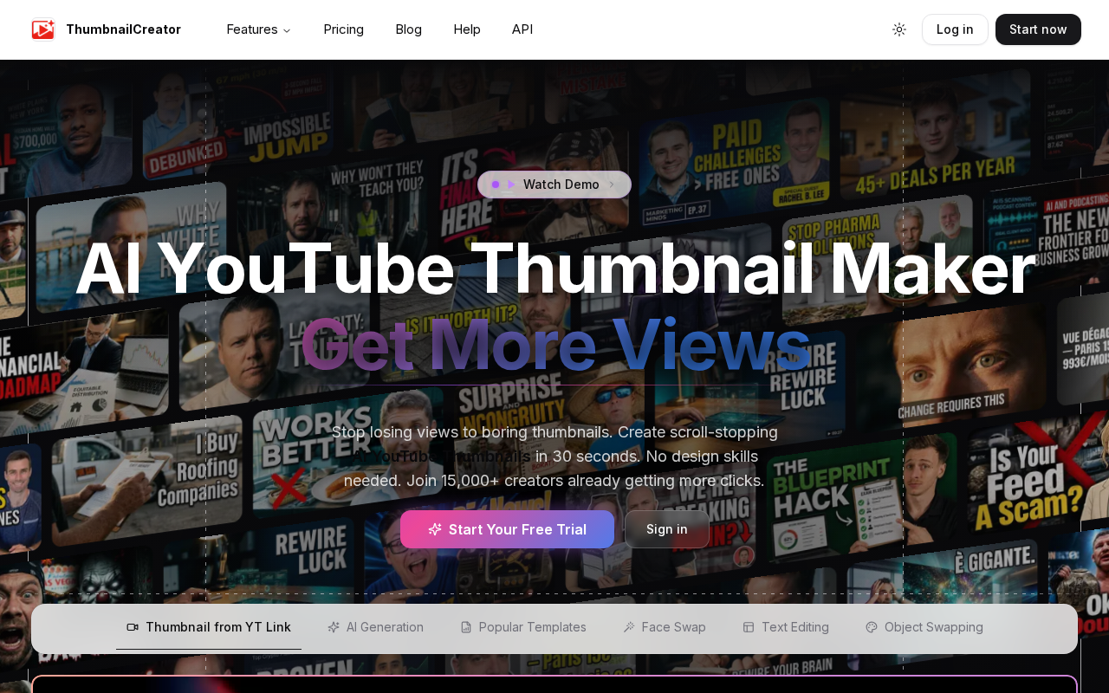This screenshot has width=1109, height=693.
Task: Click the chevron arrow next to Watch Demo
Action: (x=612, y=185)
